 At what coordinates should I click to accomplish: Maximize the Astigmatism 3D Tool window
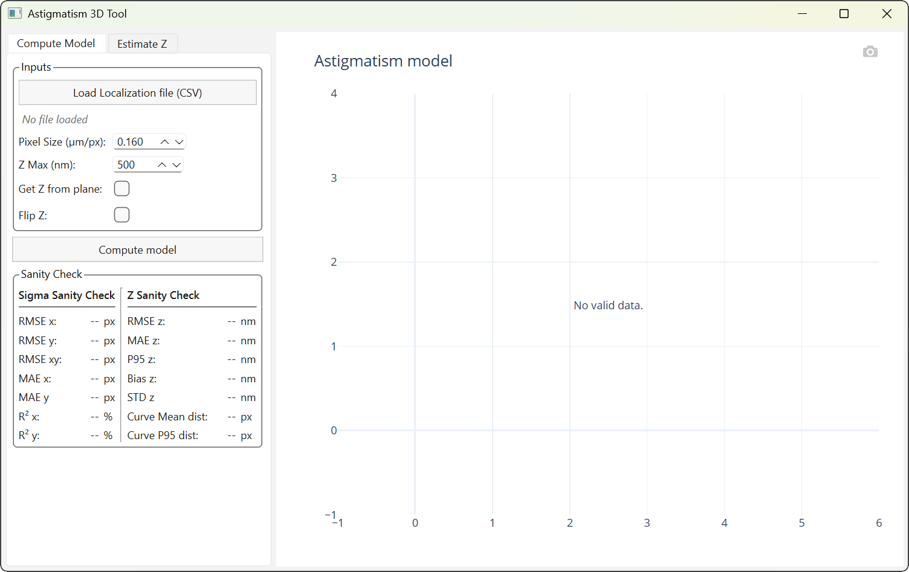[844, 13]
